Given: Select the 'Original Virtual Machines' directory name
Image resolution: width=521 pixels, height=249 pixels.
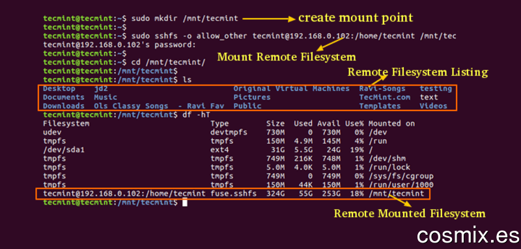Looking at the screenshot, I should pos(291,88).
